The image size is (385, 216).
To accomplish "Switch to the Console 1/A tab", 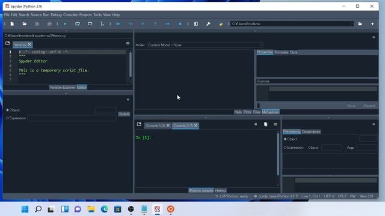I will (155, 125).
